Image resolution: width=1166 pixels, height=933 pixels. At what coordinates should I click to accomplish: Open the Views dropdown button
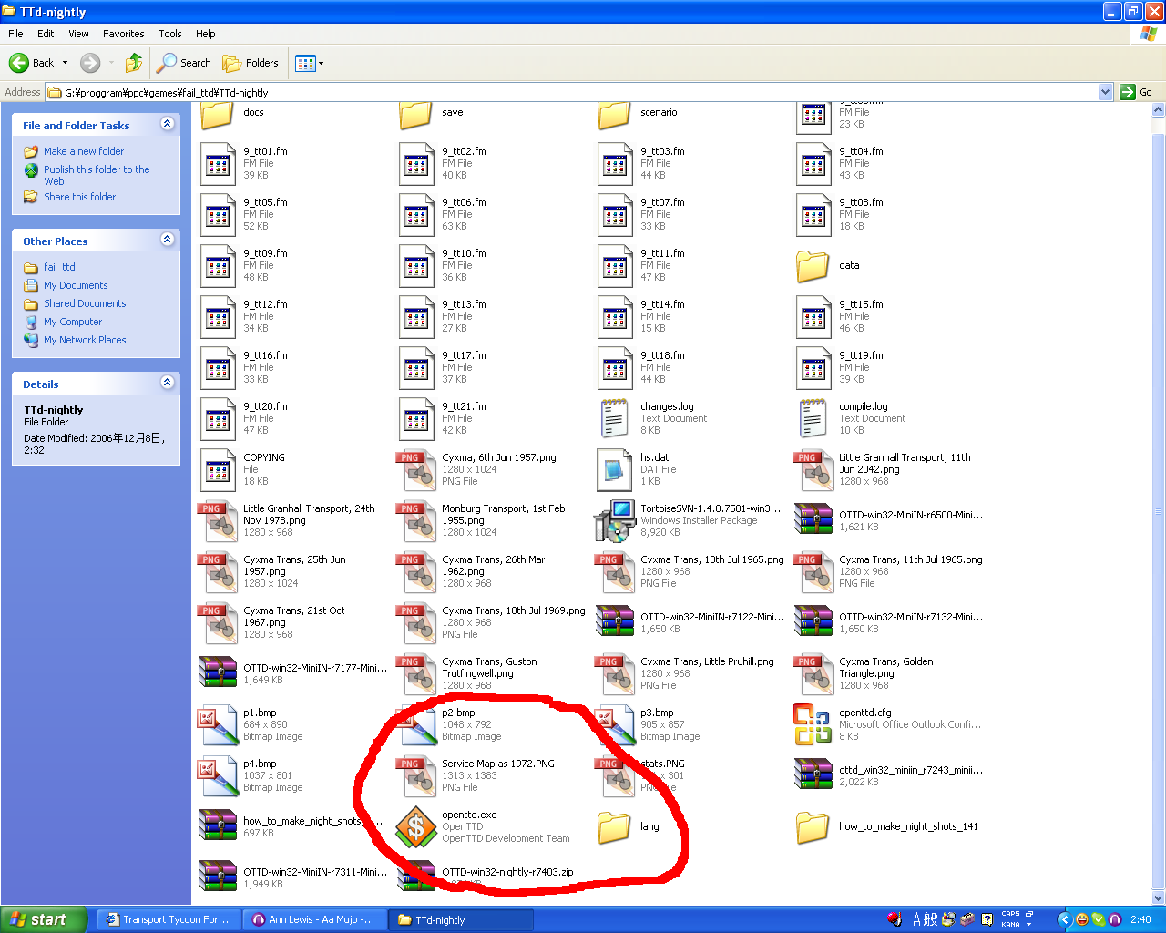310,63
